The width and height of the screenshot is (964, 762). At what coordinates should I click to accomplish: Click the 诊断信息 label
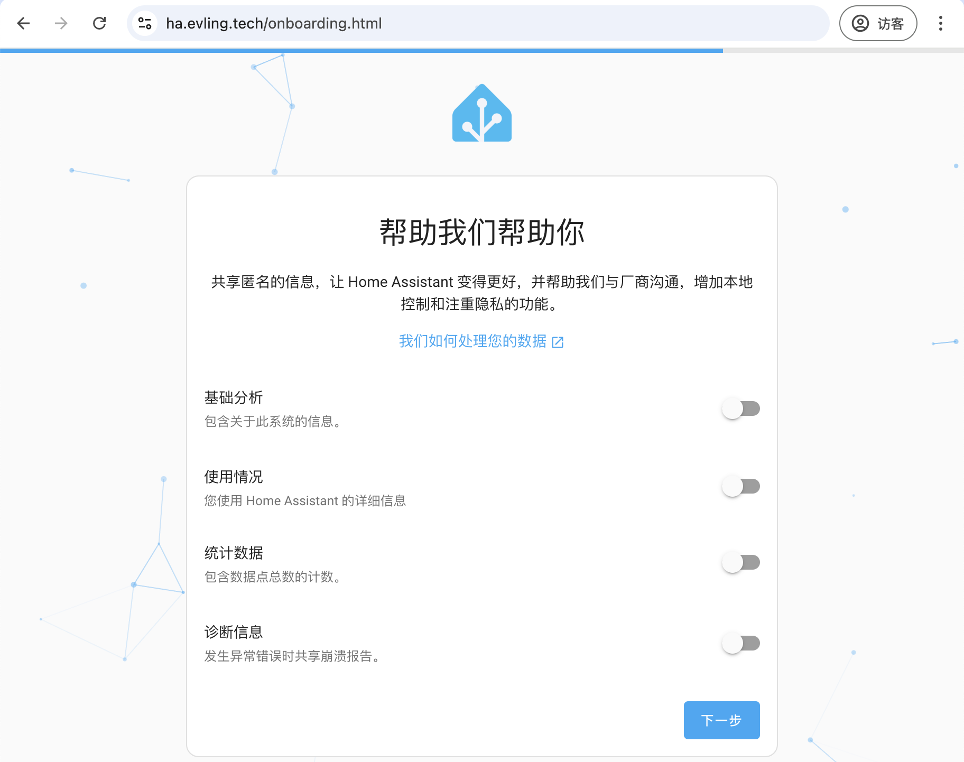[234, 633]
